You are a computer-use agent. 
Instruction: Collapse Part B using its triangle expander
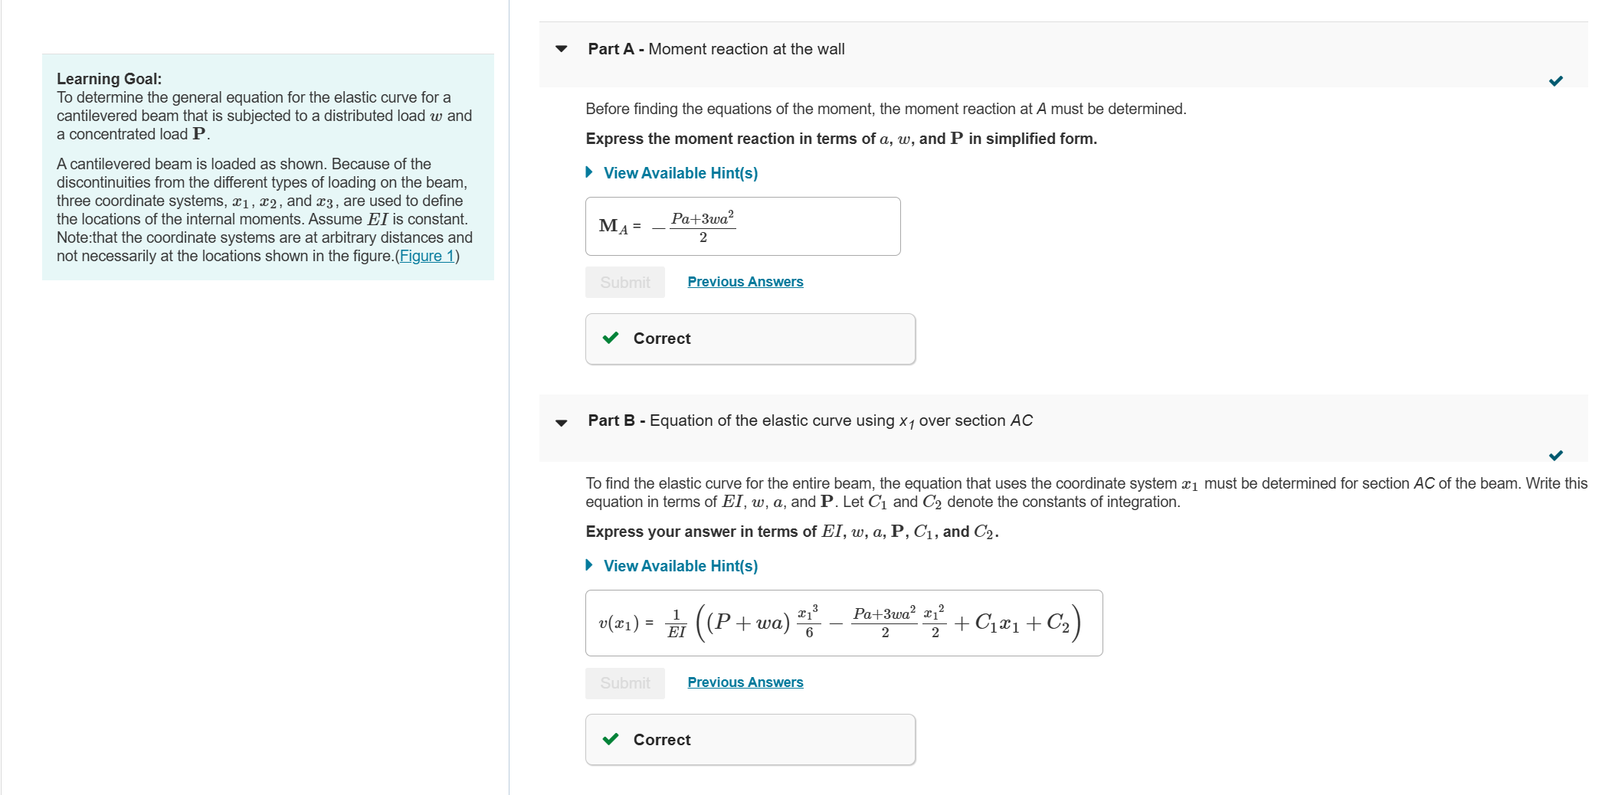coord(560,422)
